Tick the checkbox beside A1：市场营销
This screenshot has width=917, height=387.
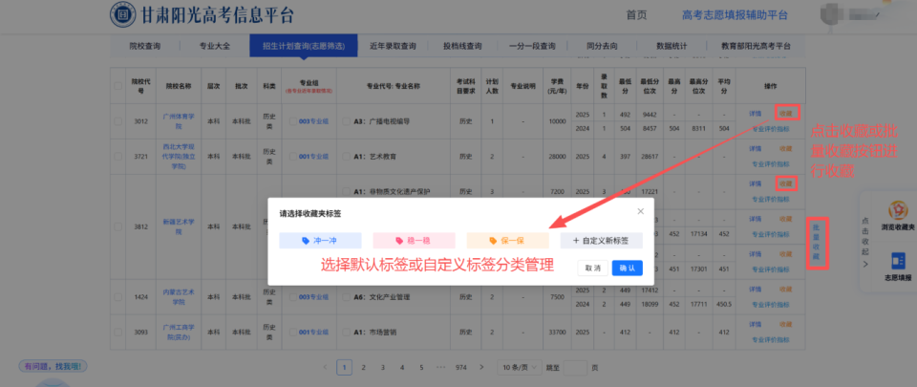coord(346,332)
